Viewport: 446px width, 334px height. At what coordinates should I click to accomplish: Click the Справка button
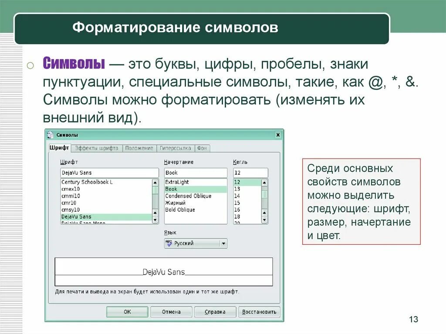[215, 312]
